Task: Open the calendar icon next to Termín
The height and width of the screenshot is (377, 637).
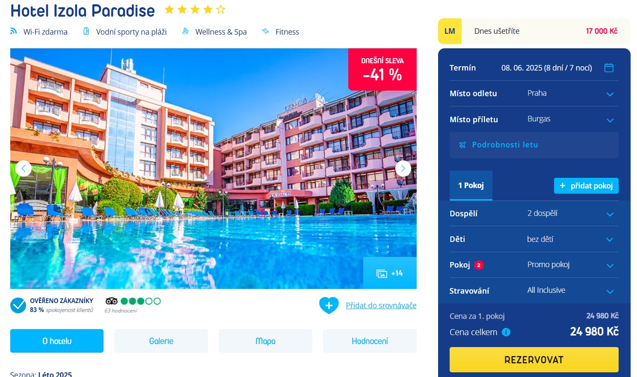Action: 609,68
